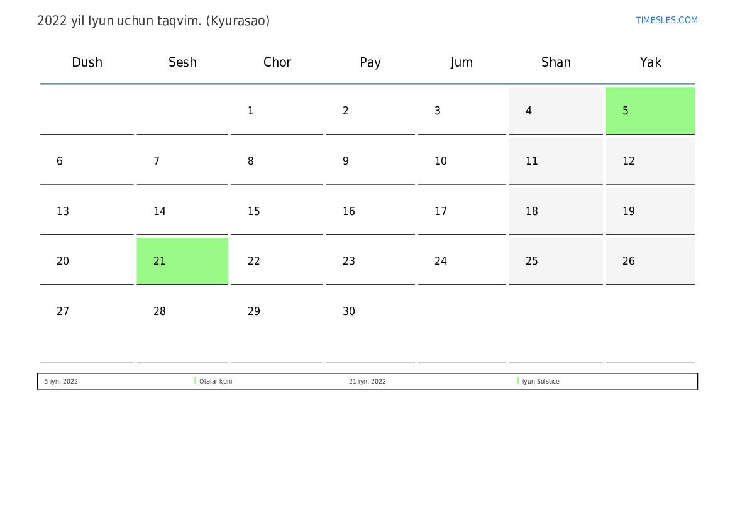The width and height of the screenshot is (735, 520).
Task: Click the 'Otalar kuni' holiday label
Action: pyautogui.click(x=216, y=381)
